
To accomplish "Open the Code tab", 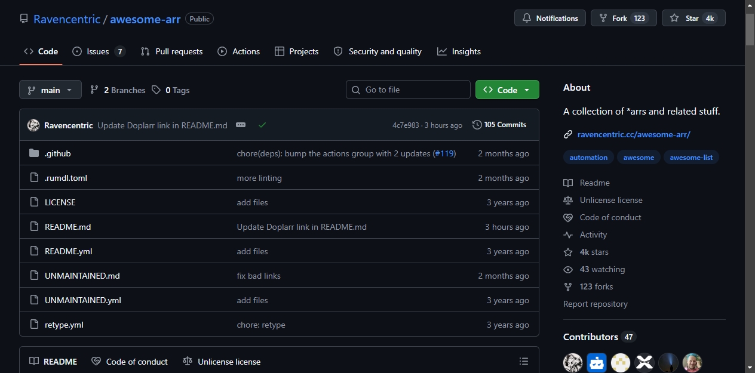I will pos(41,51).
